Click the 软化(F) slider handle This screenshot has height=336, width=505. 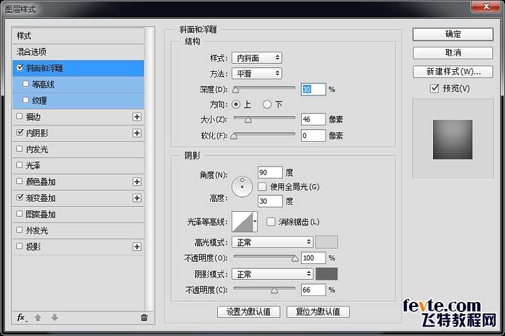point(234,136)
